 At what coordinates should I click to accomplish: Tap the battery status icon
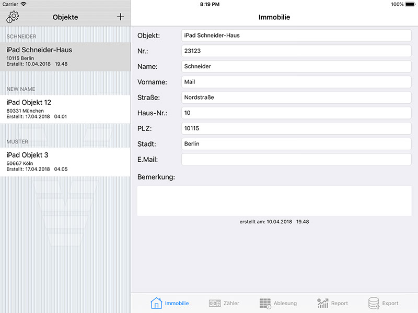point(410,4)
